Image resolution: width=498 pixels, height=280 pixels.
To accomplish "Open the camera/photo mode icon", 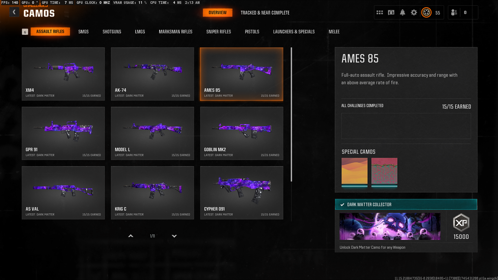I will point(391,13).
